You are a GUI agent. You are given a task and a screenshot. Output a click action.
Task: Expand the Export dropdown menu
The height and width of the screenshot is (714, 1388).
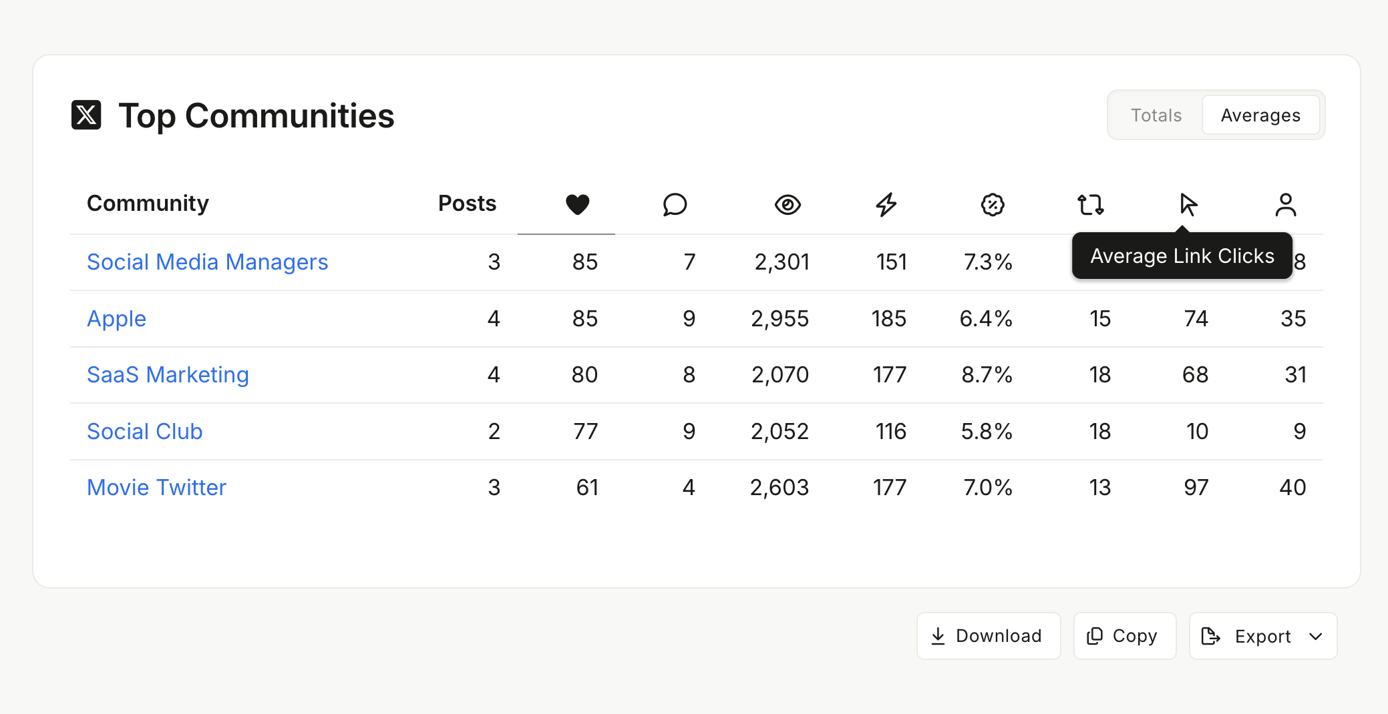[x=1263, y=637]
